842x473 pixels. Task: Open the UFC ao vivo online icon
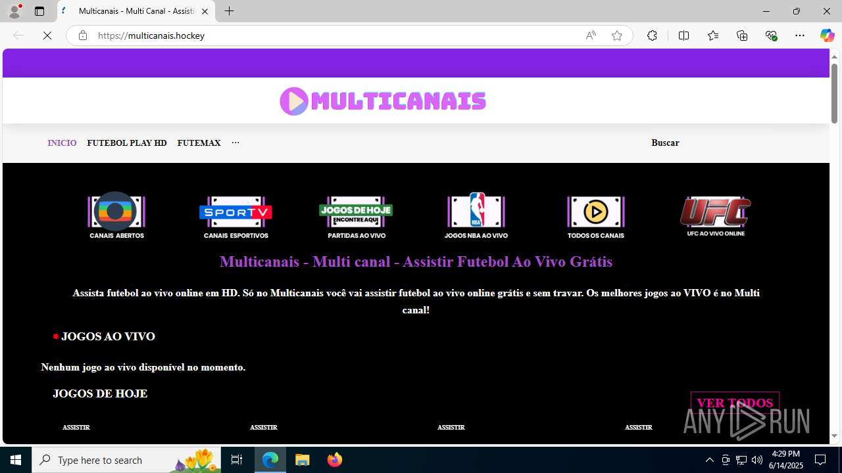(716, 216)
